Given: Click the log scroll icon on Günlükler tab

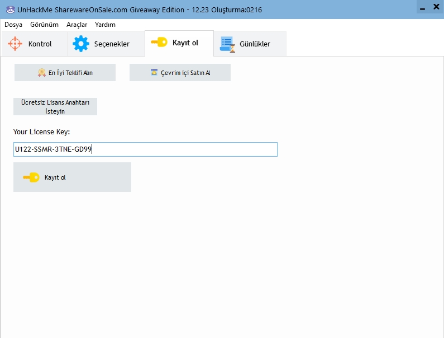Looking at the screenshot, I should (227, 44).
